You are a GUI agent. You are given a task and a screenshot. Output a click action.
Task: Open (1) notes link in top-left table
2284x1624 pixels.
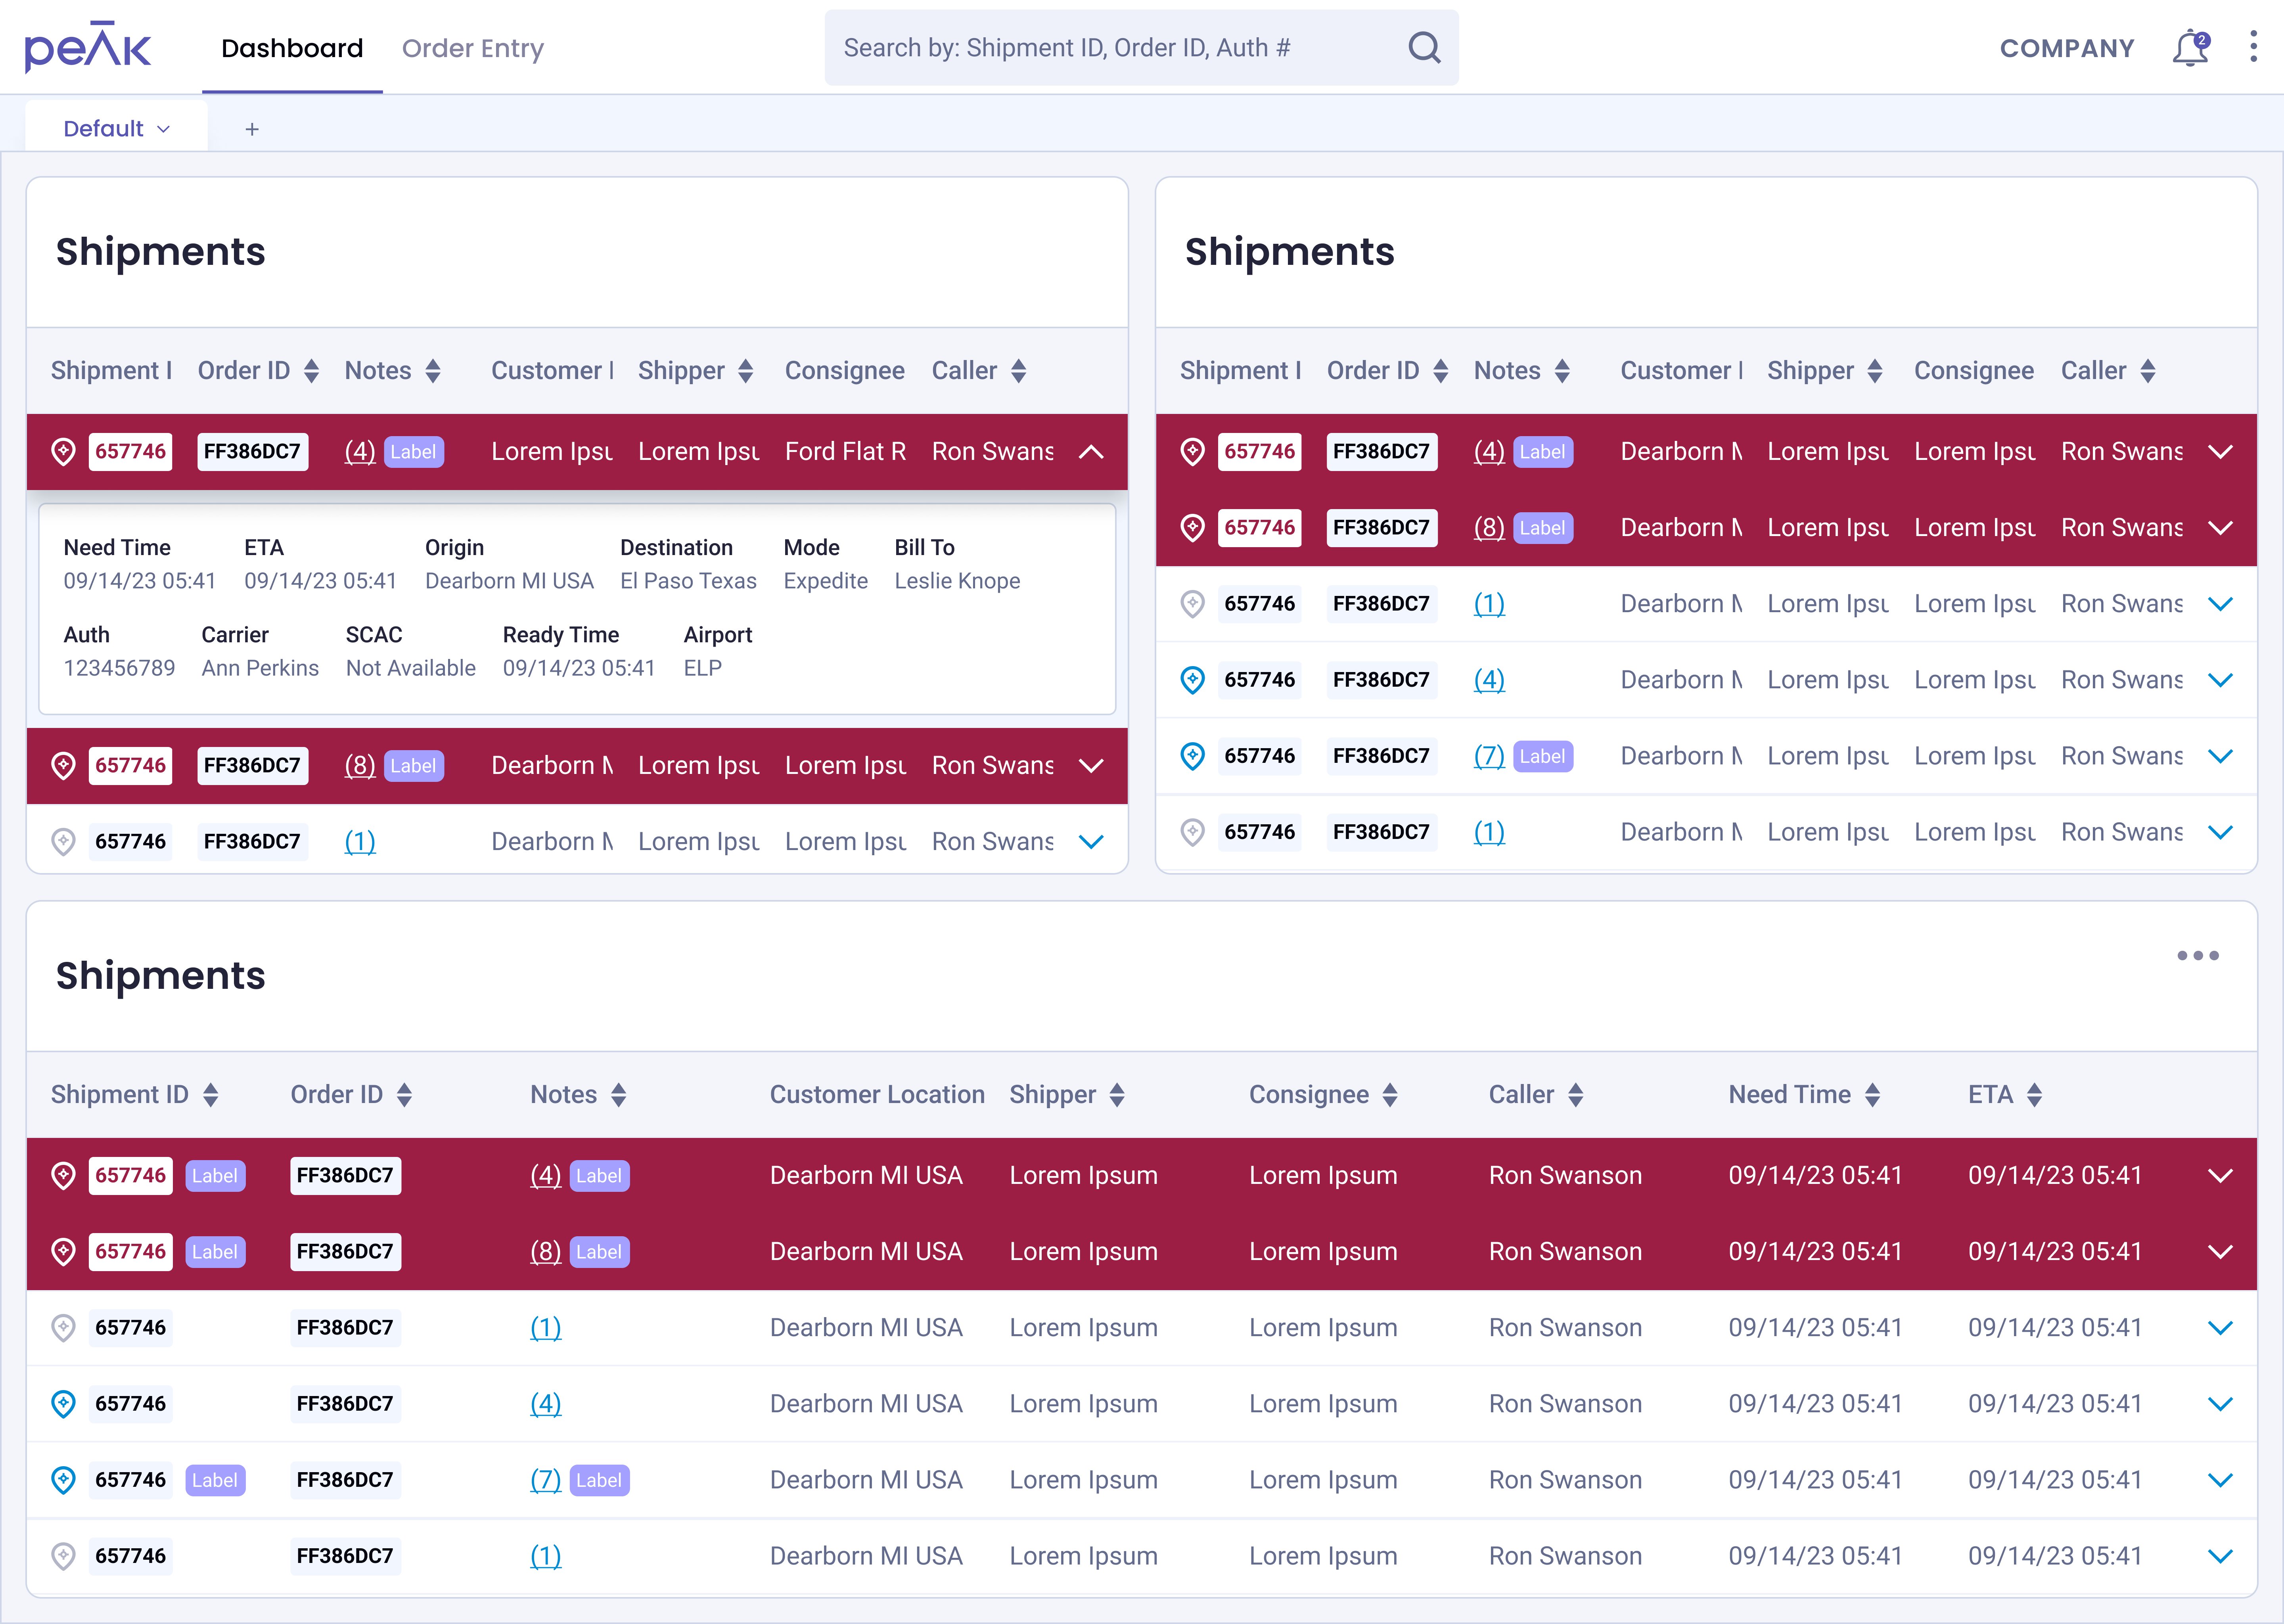click(x=360, y=842)
